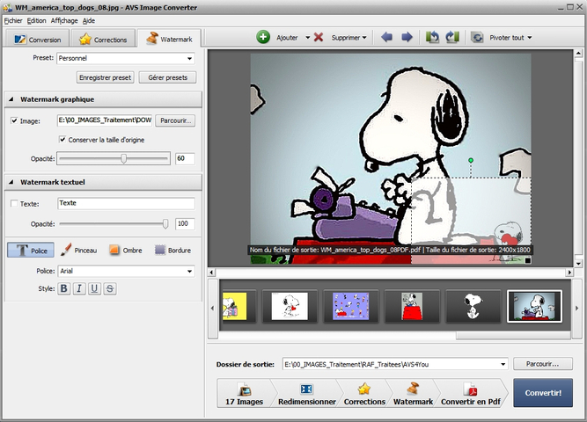The height and width of the screenshot is (422, 587).
Task: Click the Convertir! button
Action: pos(543,393)
